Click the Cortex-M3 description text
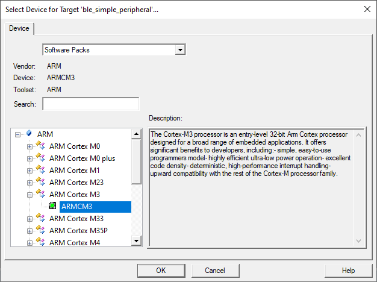The width and height of the screenshot is (377, 282). pos(251,154)
